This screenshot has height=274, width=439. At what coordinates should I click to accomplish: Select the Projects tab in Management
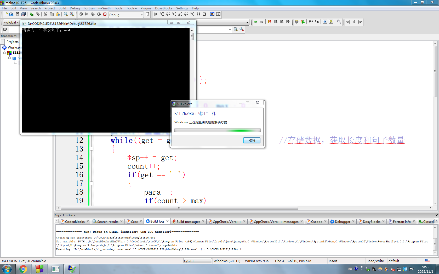(12, 42)
